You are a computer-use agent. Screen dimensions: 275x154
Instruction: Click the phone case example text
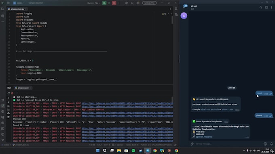pyautogui.click(x=227, y=109)
